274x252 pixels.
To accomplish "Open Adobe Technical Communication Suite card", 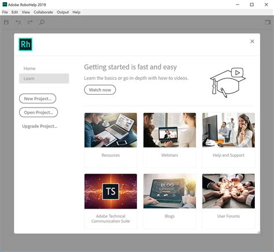I will (x=110, y=201).
